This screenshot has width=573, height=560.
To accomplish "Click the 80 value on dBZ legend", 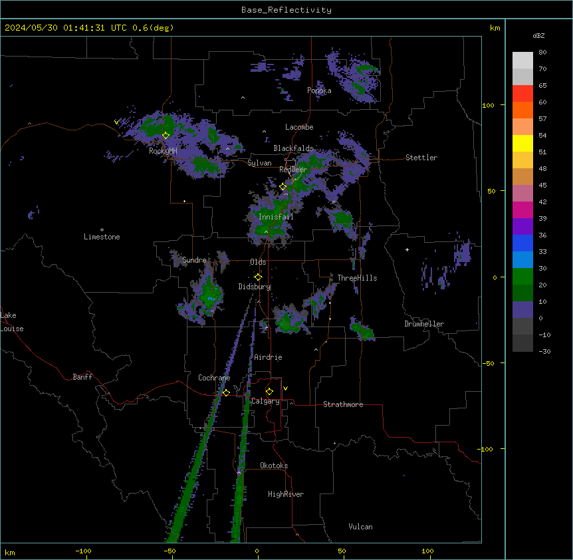I will tap(542, 53).
